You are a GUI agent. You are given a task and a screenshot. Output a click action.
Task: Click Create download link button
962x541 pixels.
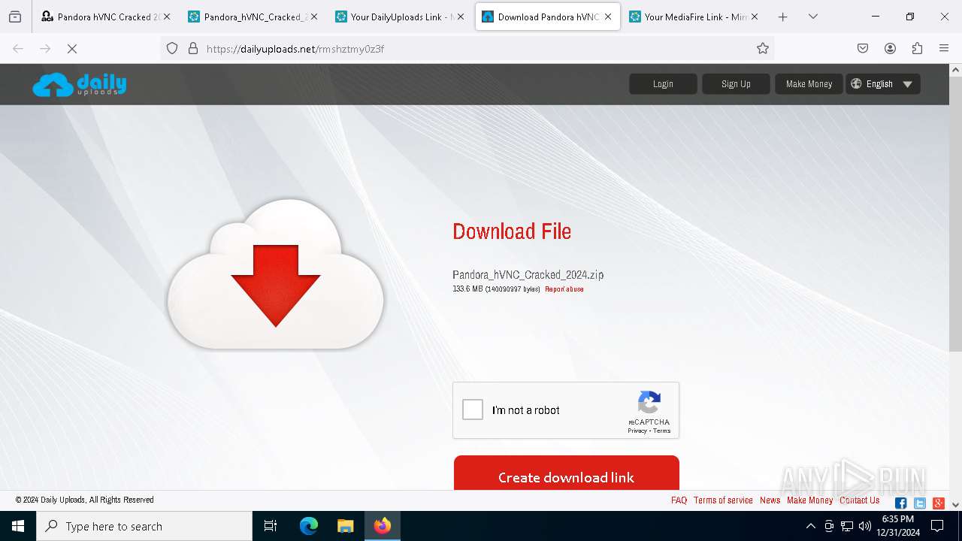click(x=566, y=473)
